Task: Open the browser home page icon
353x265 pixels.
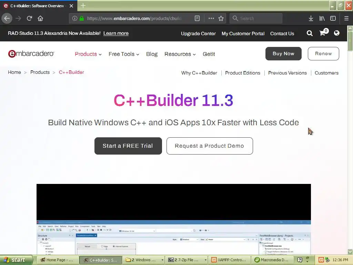Action: (40, 18)
